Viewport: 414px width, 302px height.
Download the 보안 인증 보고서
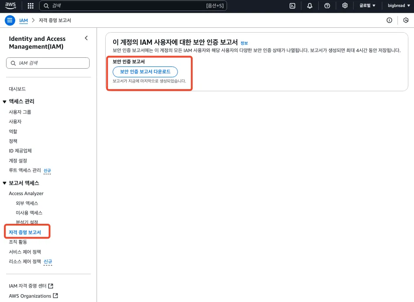click(x=145, y=72)
